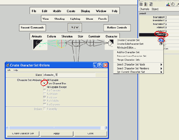Choose Add to Character Set menu entry
Viewport: 179px width, 140px height.
point(128,52)
